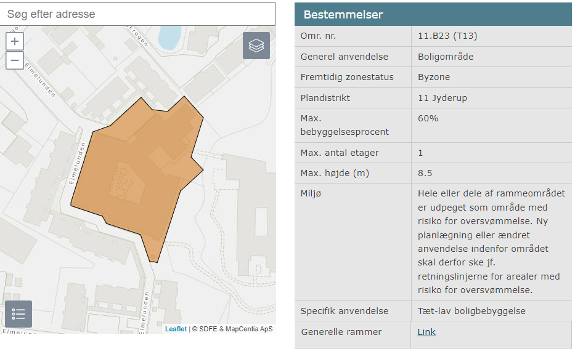Click the 'Boligområde' value cell
The height and width of the screenshot is (351, 575).
(445, 57)
